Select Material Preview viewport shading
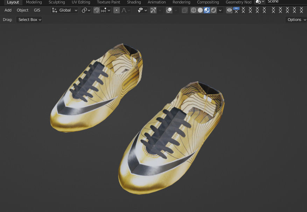The width and height of the screenshot is (307, 212). [x=207, y=10]
